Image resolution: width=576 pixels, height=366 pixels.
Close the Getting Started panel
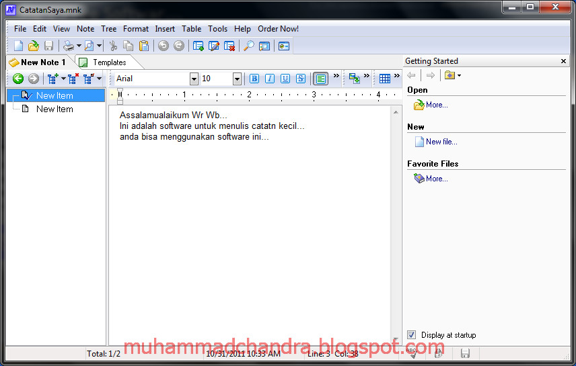563,61
